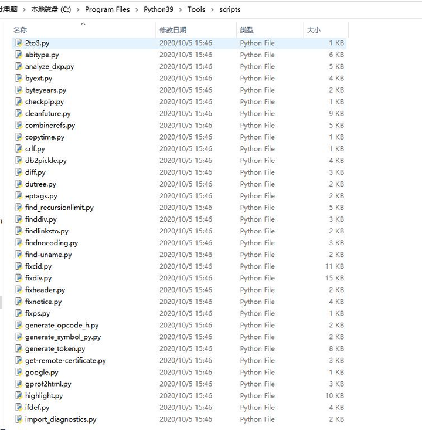The image size is (422, 430).
Task: Open Tools folder in breadcrumb
Action: 196,9
